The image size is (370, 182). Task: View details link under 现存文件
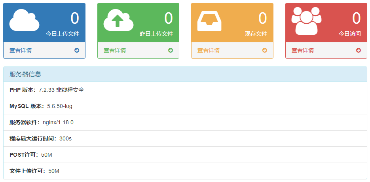pyautogui.click(x=209, y=50)
